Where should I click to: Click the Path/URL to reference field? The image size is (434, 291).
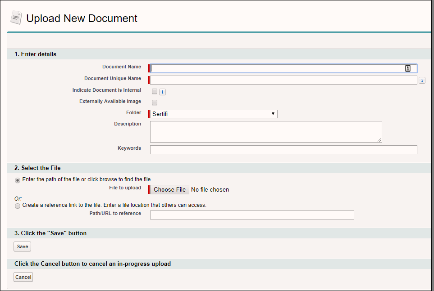click(x=252, y=215)
